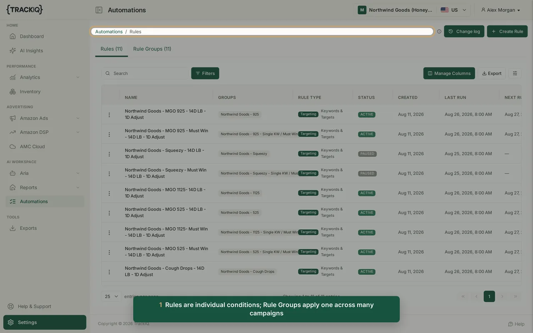Click the rules Search field
The width and height of the screenshot is (533, 333).
145,73
